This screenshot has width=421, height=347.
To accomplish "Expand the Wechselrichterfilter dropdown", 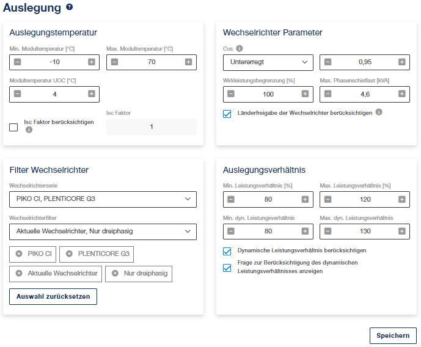I will pos(103,232).
